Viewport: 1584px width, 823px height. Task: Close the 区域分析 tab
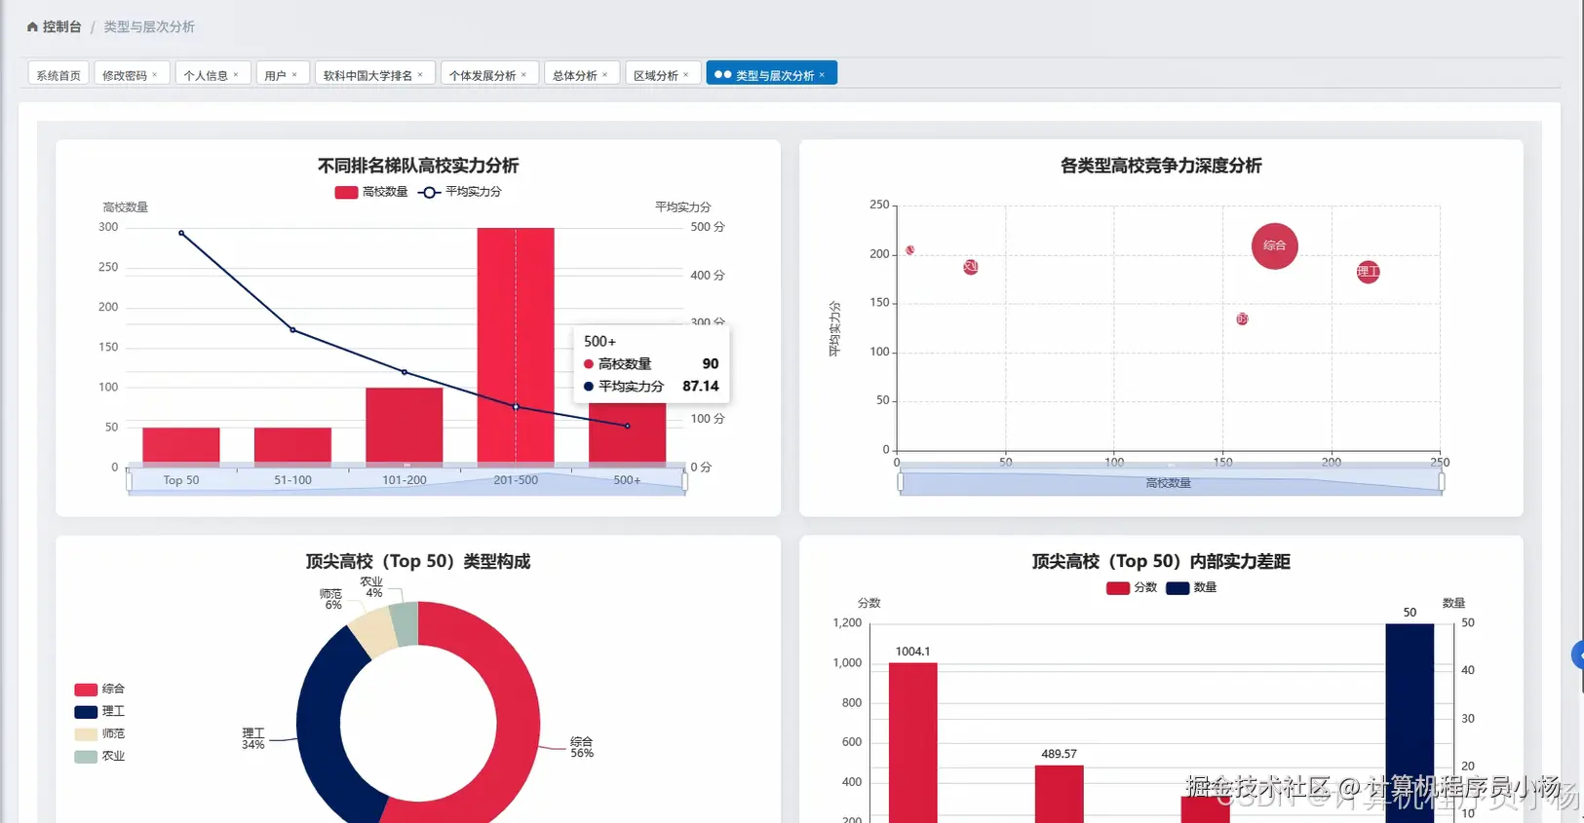(x=685, y=75)
